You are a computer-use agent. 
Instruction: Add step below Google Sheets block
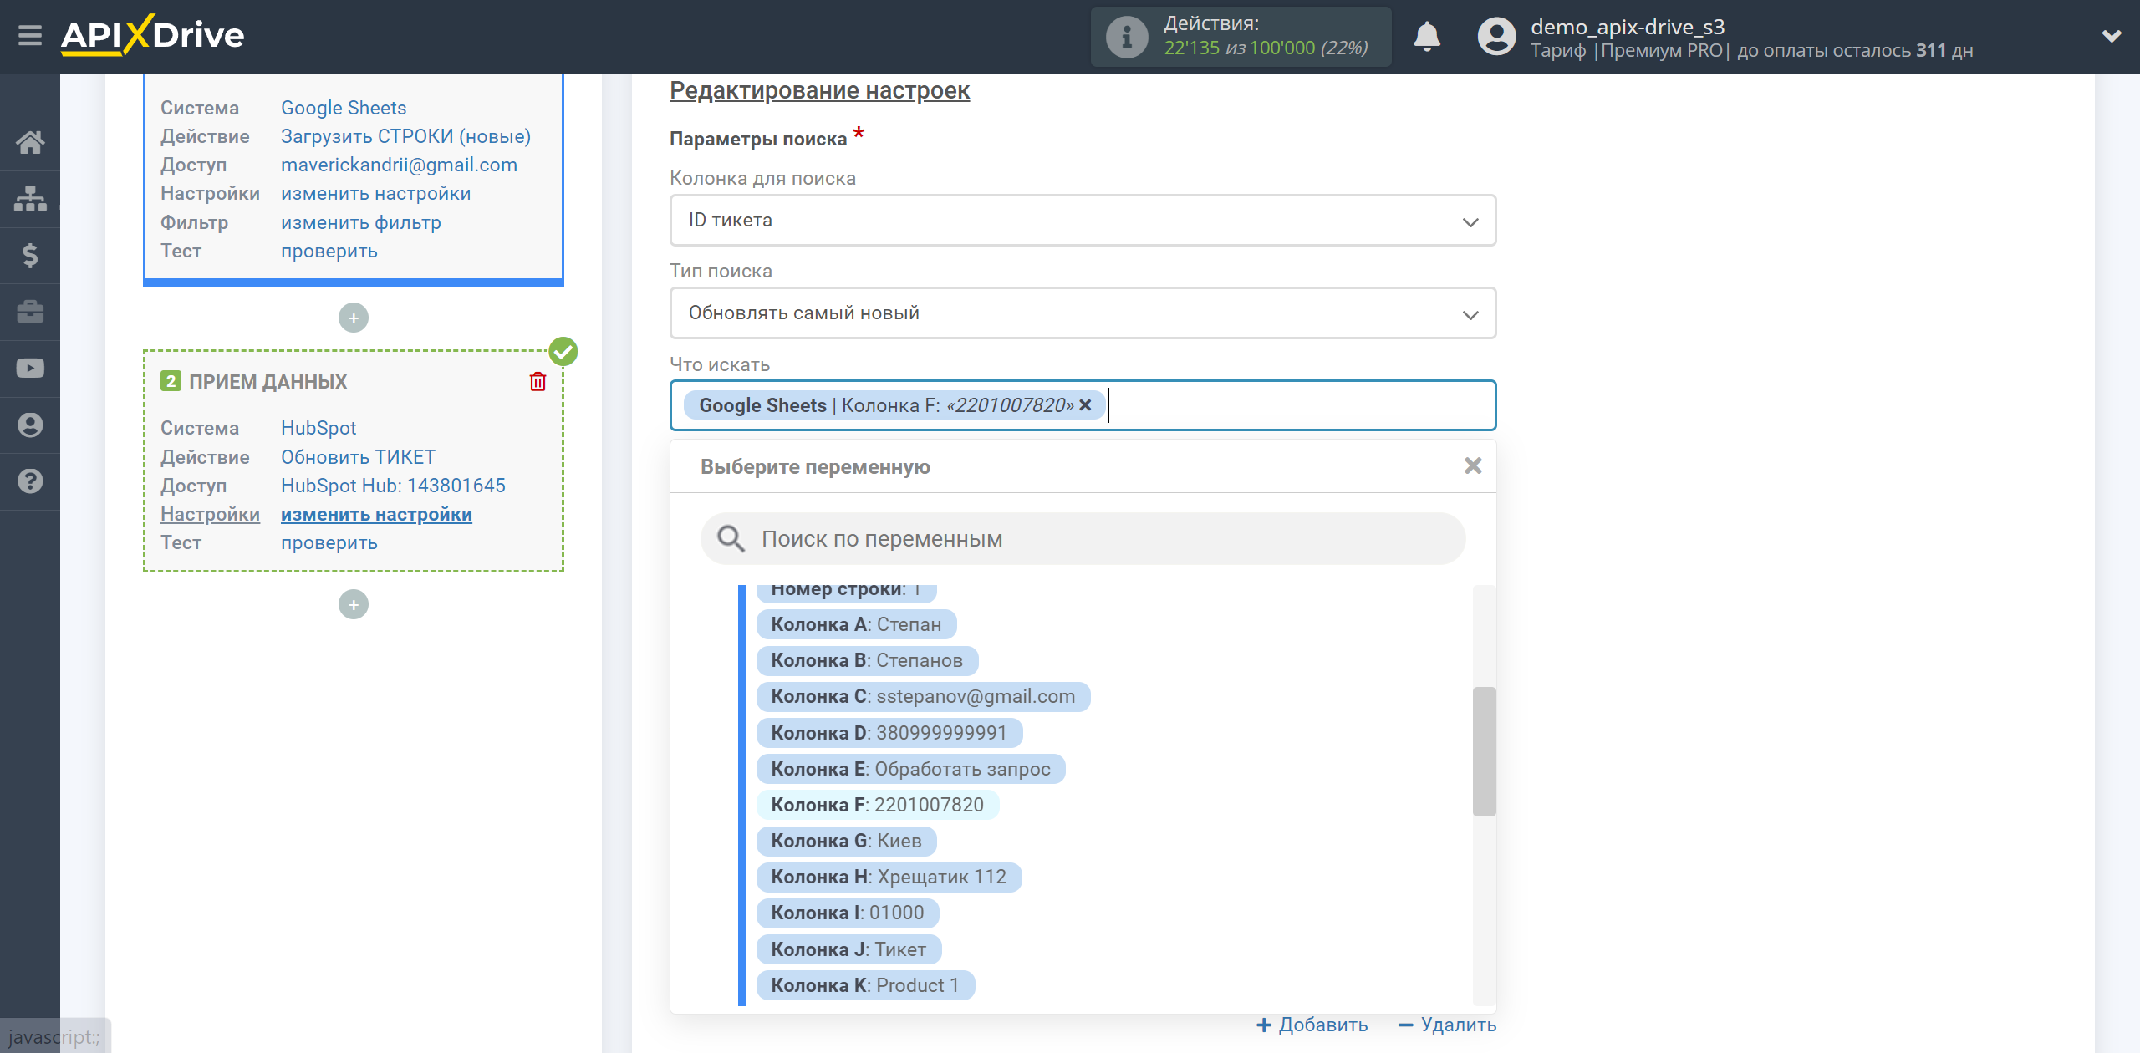pos(354,318)
